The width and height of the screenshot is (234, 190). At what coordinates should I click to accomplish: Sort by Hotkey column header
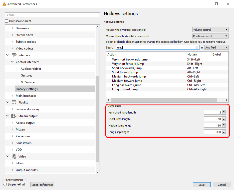[x=199, y=54]
